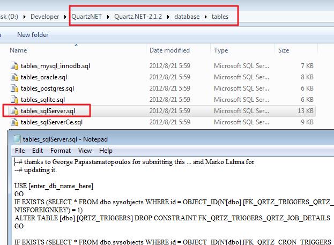The width and height of the screenshot is (334, 245).
Task: Select file name tables_sqlServer.sql
Action: click(x=48, y=111)
